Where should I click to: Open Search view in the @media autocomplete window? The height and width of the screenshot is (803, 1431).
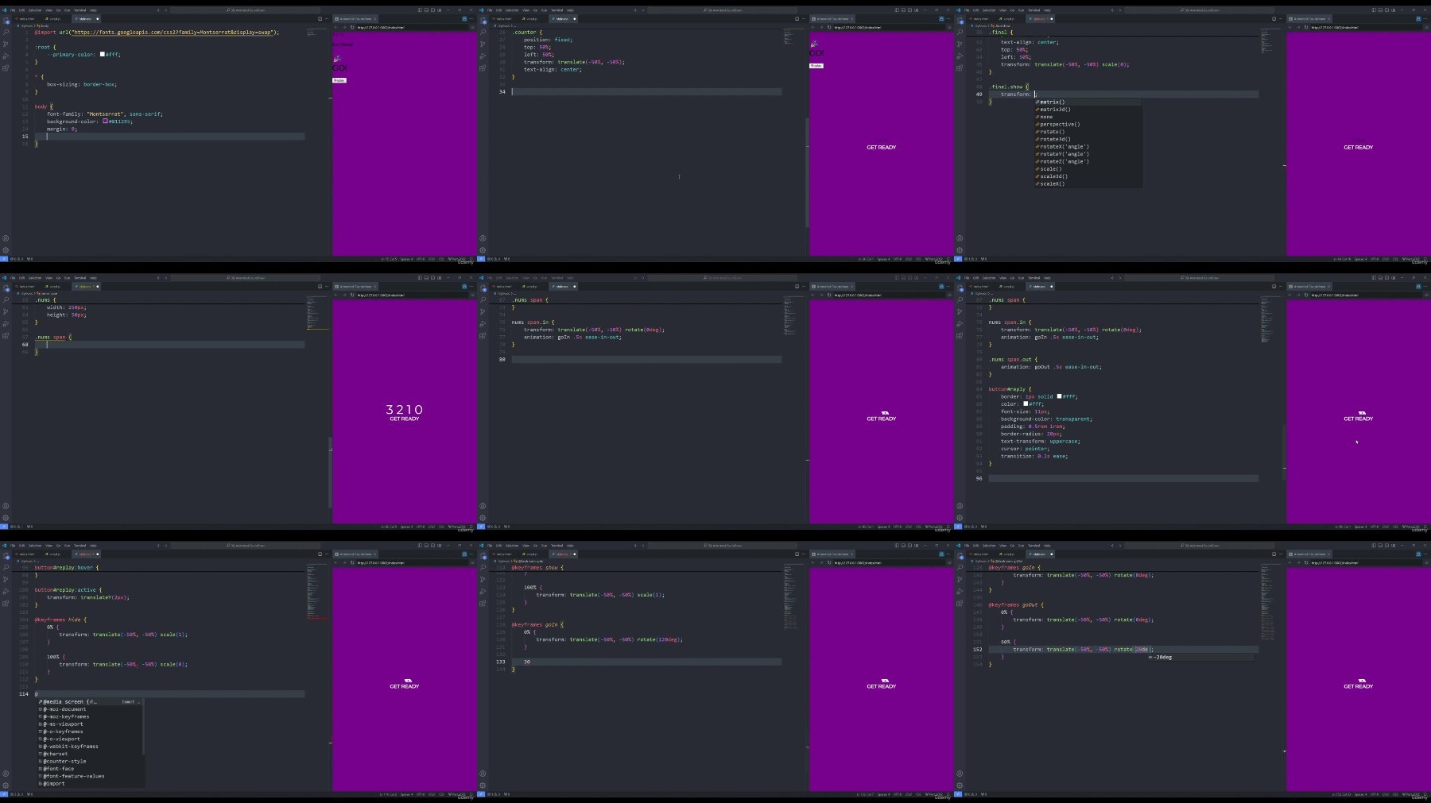coord(6,568)
